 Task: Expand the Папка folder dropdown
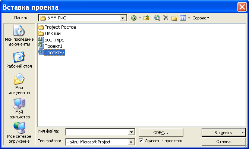pos(123,18)
